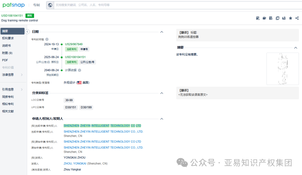Viewport: 302px width, 175px height.
Task: Collapse the 分类和标签 section
Action: [162, 93]
